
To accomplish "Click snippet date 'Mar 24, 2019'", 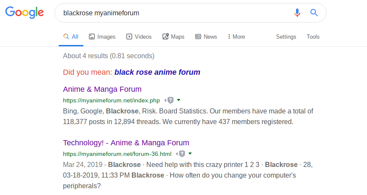I will [x=83, y=164].
